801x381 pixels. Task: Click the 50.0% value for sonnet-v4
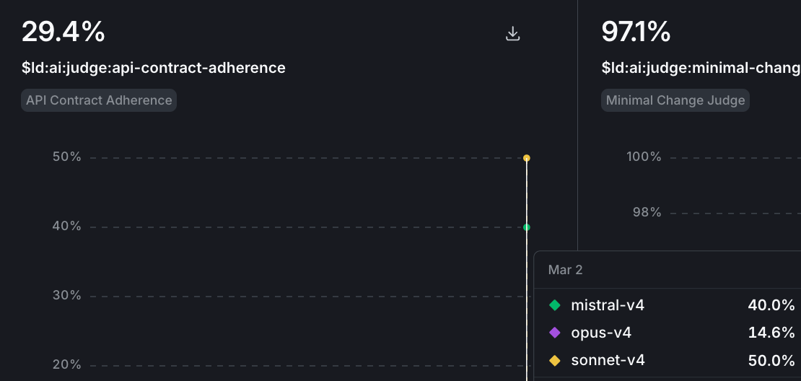(771, 361)
